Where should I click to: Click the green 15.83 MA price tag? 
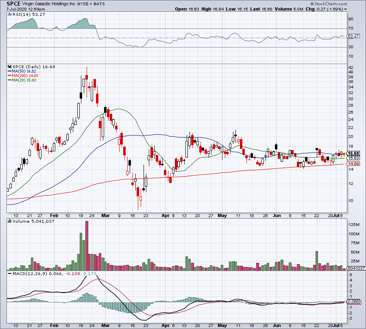click(x=353, y=158)
